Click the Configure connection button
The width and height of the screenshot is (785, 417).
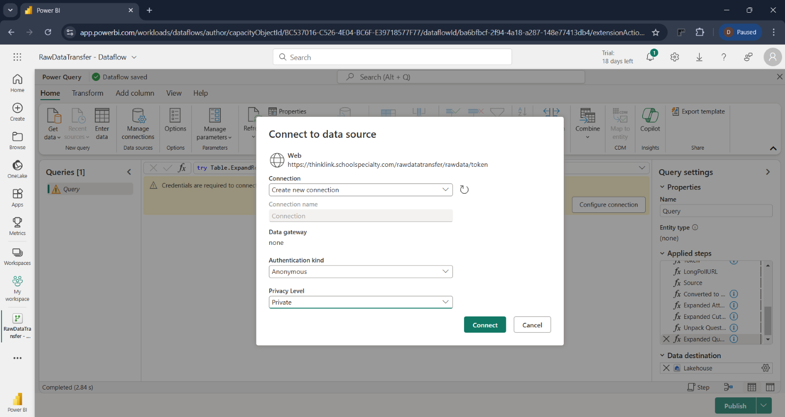pos(608,205)
